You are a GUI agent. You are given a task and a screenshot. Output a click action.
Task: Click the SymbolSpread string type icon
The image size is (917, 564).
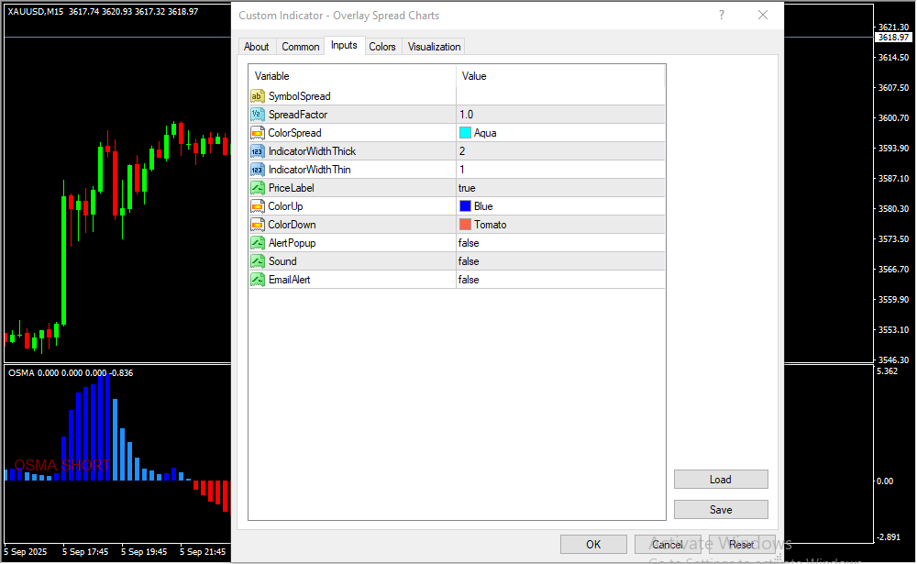pos(258,96)
